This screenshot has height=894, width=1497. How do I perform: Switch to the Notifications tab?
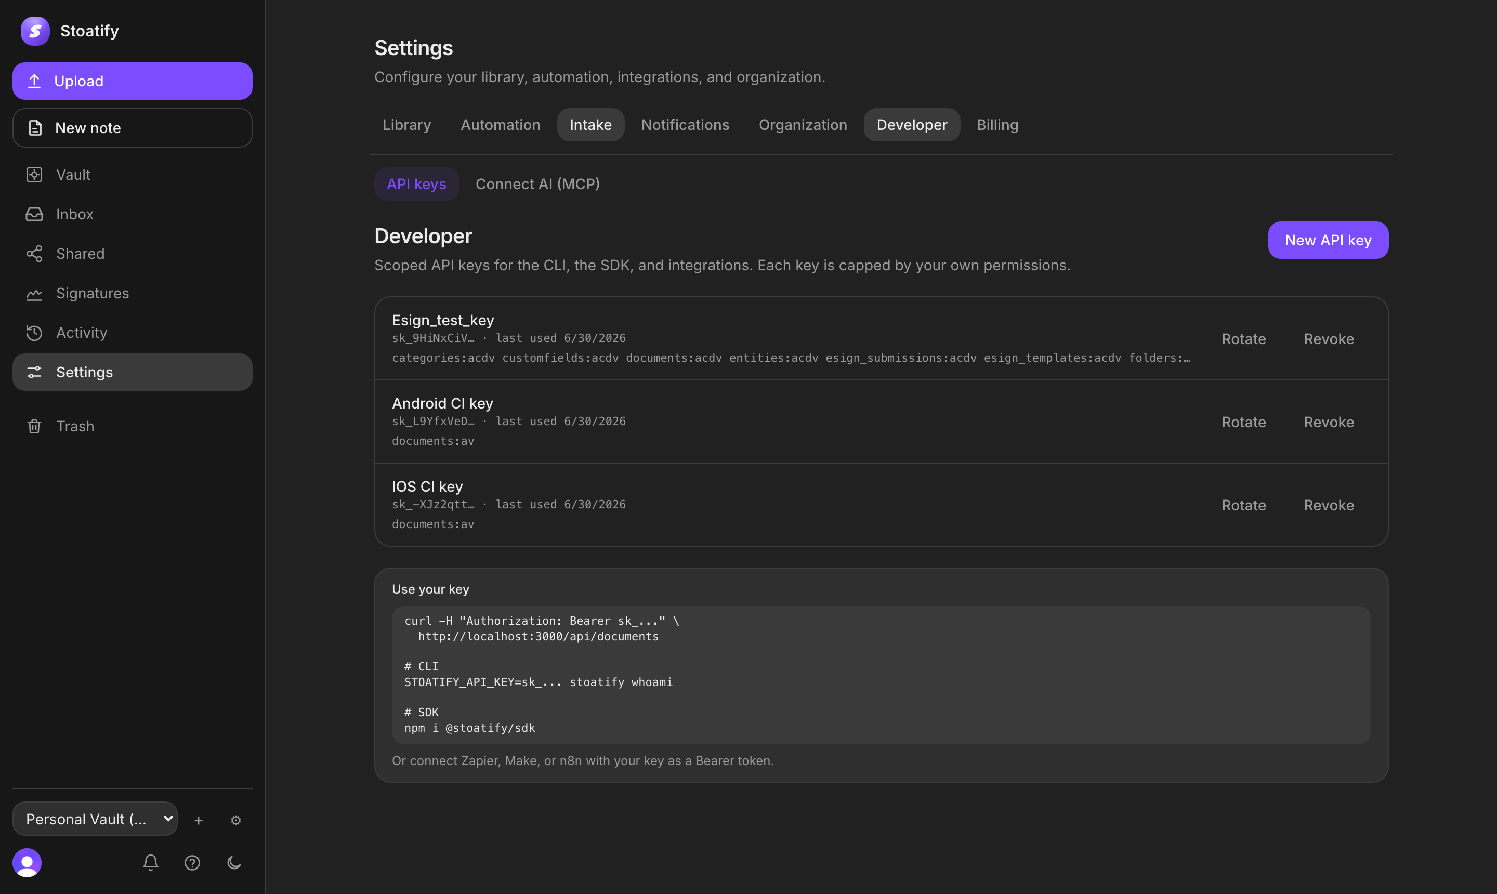685,125
